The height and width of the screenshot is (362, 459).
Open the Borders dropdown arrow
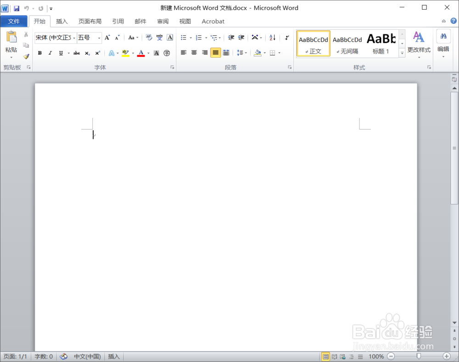[279, 53]
